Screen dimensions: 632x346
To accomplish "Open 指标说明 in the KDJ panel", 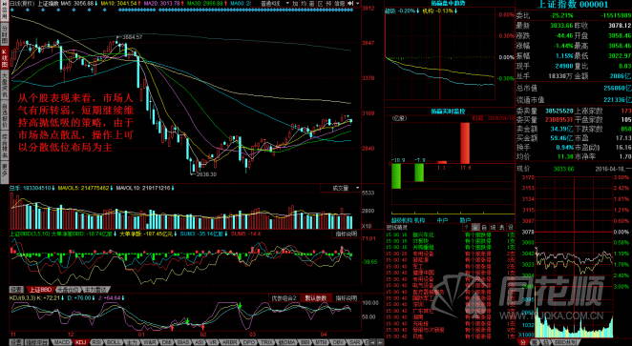I will coord(347,298).
